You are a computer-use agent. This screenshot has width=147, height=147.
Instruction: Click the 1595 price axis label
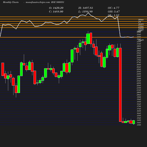pyautogui.click(x=139, y=116)
